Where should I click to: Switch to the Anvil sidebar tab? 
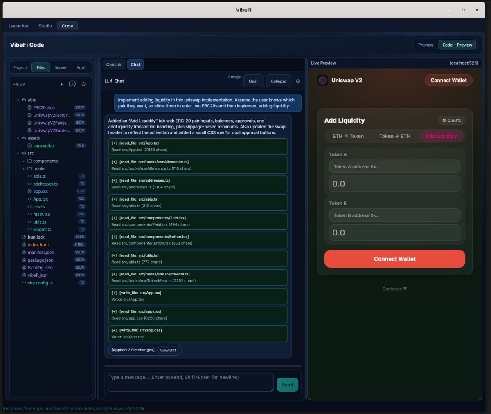click(81, 67)
